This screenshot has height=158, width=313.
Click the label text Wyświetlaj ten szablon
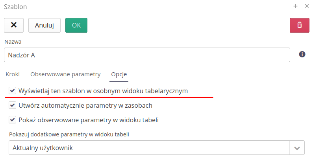pyautogui.click(x=103, y=91)
